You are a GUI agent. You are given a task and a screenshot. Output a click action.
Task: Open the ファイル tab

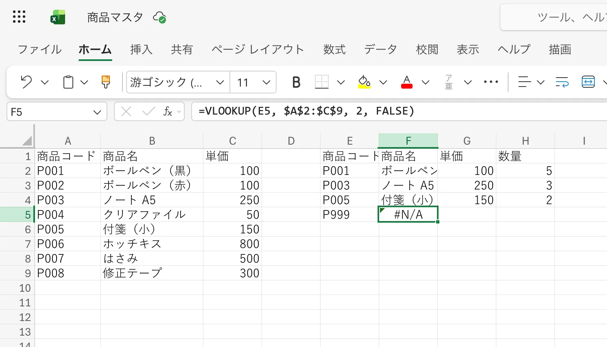[40, 50]
